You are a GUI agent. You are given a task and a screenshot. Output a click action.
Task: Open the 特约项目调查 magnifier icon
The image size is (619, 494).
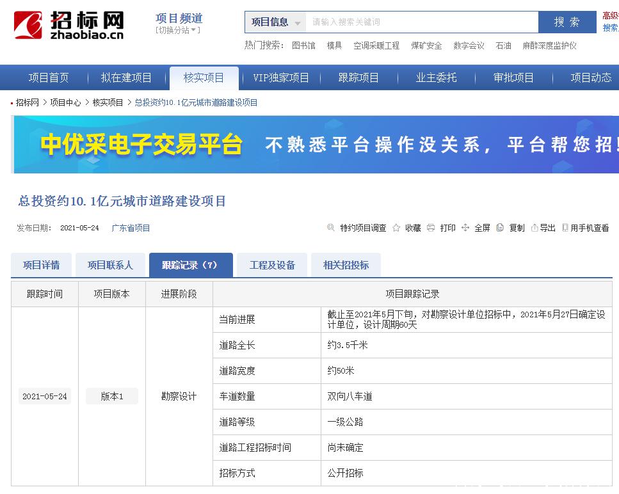(331, 228)
